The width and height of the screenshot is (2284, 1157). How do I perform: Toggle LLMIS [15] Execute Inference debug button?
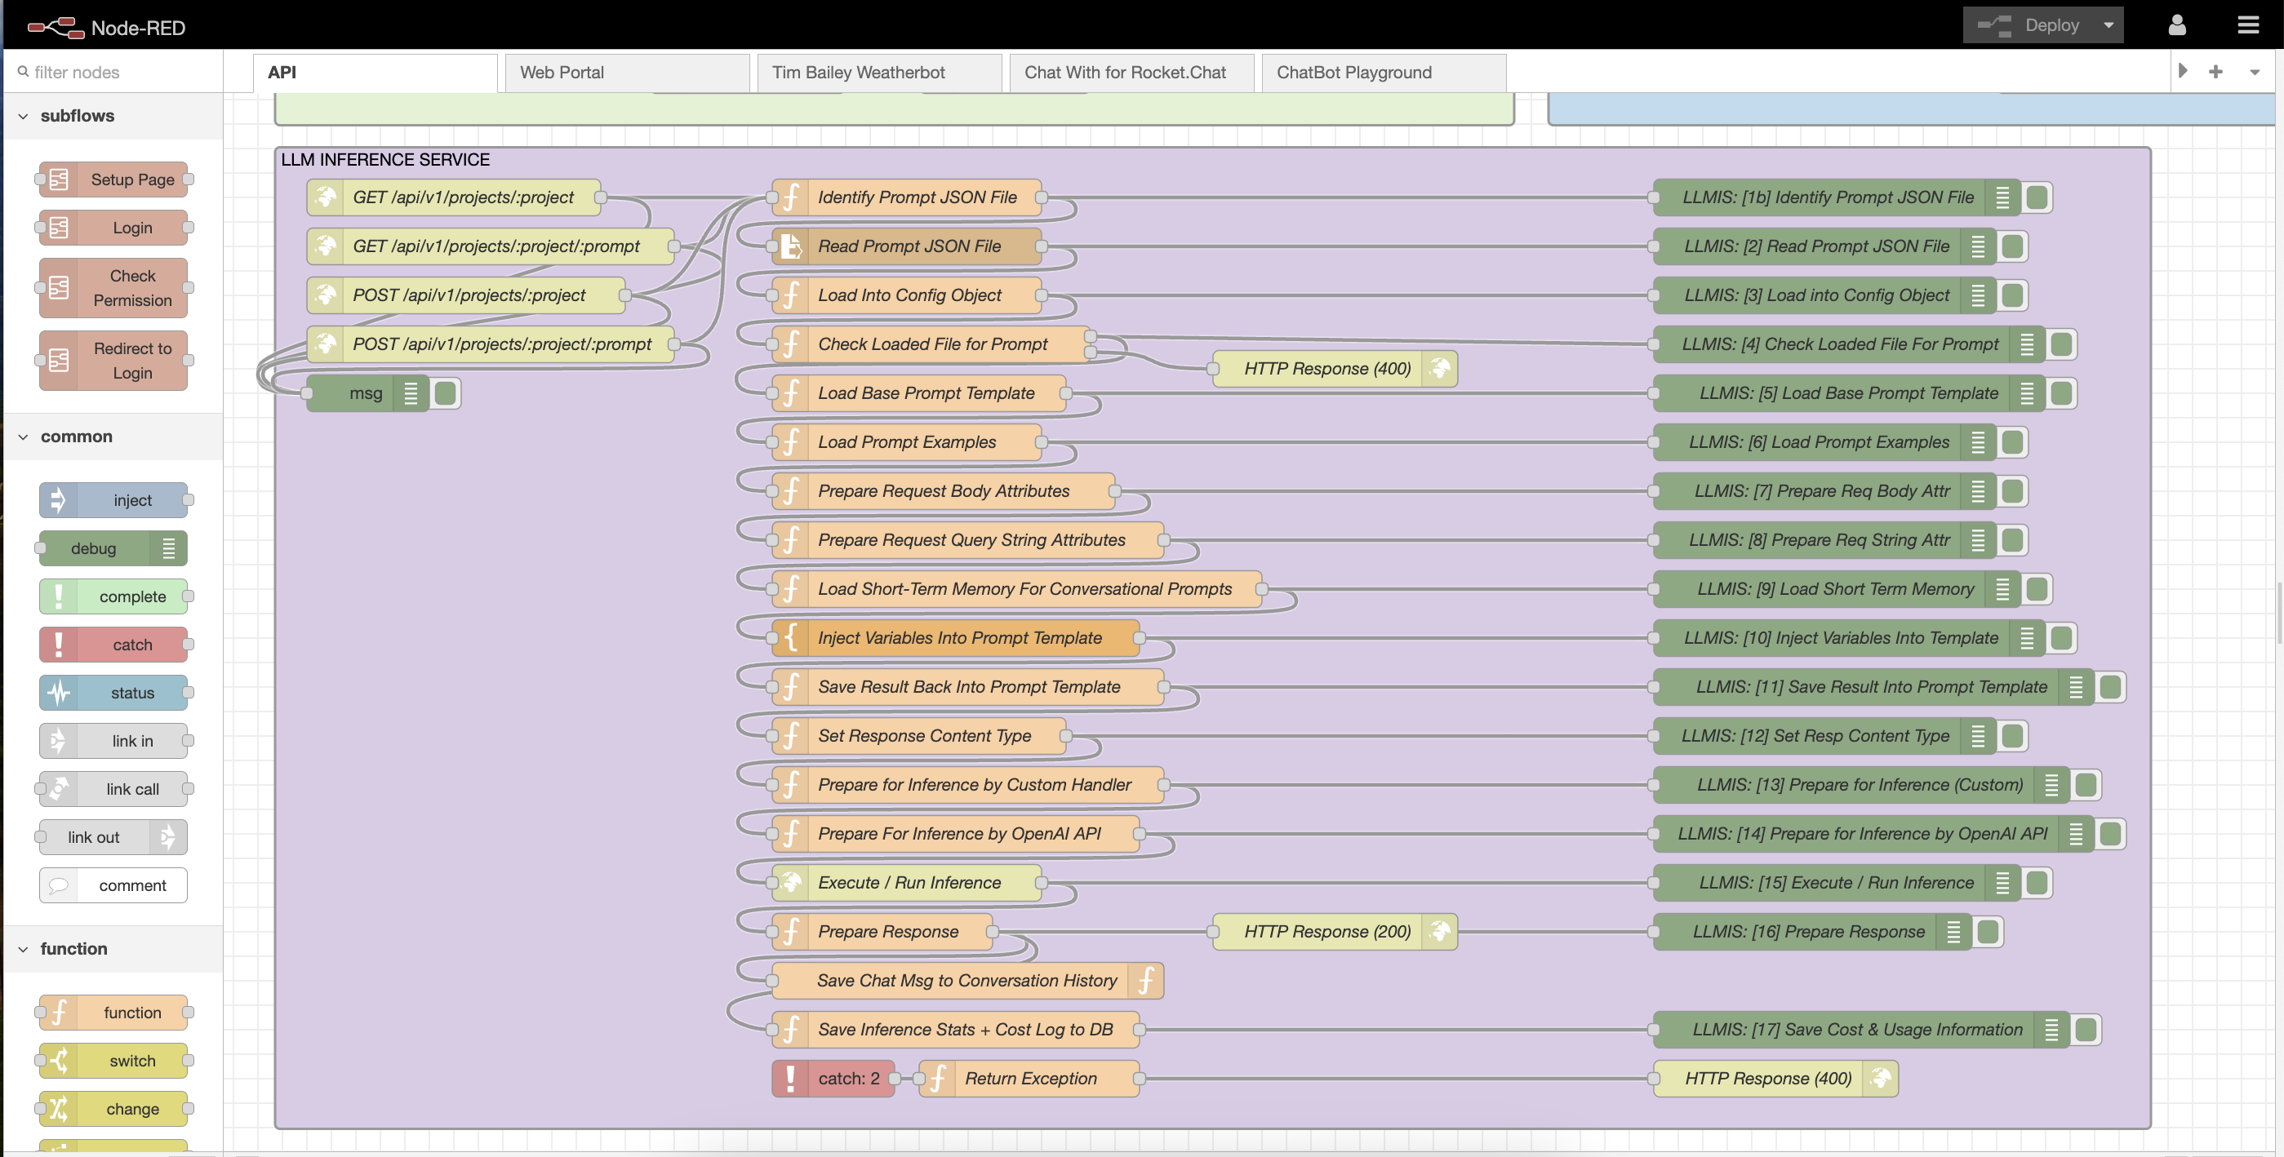point(2037,882)
